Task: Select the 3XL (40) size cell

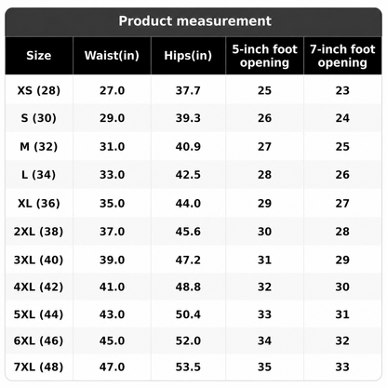Action: pos(39,260)
